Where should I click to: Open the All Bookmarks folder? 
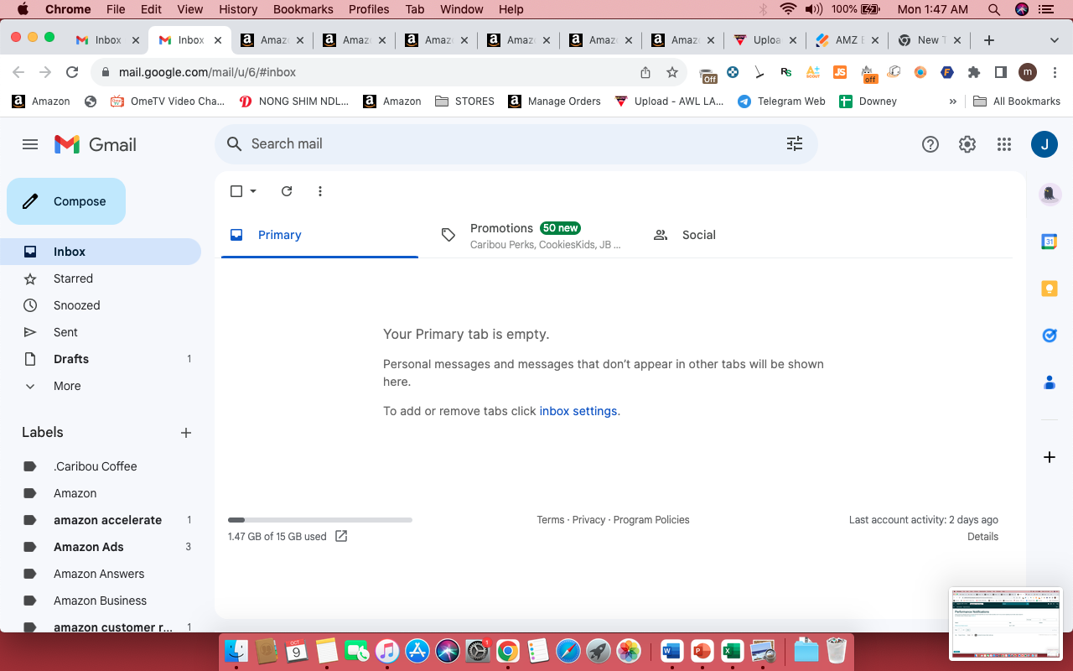1017,101
